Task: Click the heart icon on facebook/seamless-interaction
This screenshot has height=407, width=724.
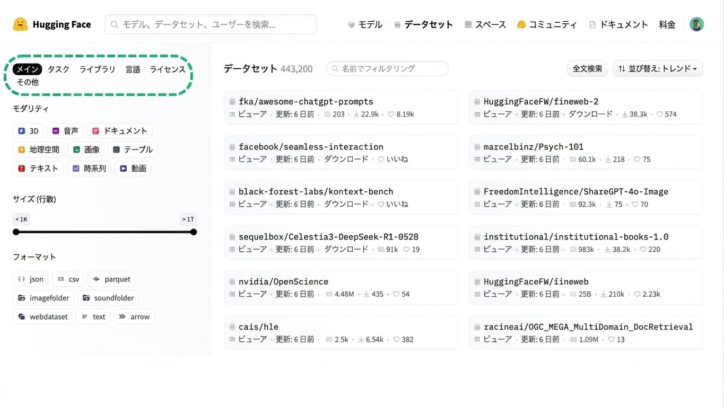Action: 381,159
